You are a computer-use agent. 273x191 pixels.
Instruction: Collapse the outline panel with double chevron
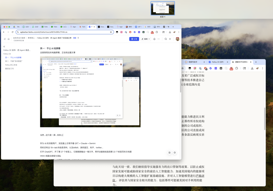(4, 47)
